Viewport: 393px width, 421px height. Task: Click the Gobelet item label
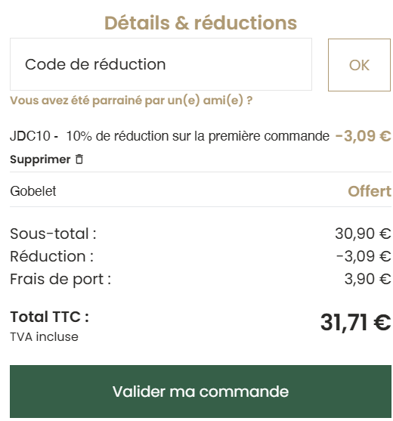point(33,191)
